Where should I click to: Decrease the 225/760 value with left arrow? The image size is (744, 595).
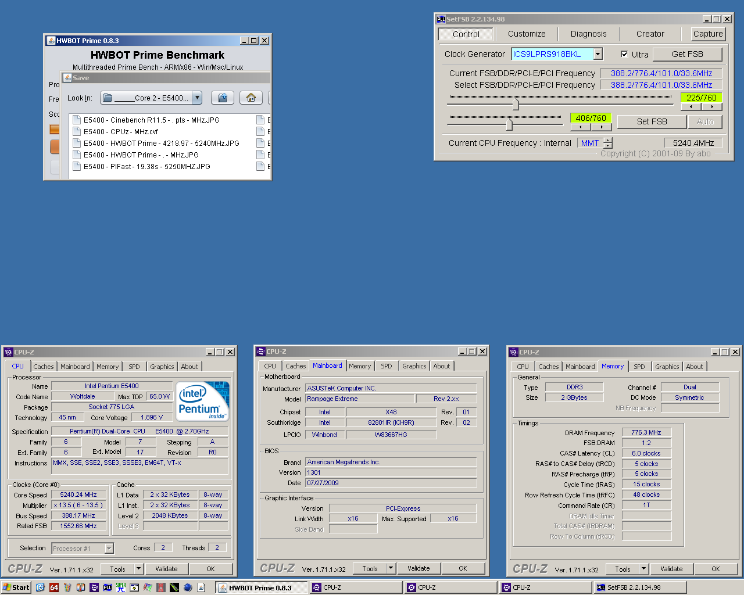tap(691, 107)
